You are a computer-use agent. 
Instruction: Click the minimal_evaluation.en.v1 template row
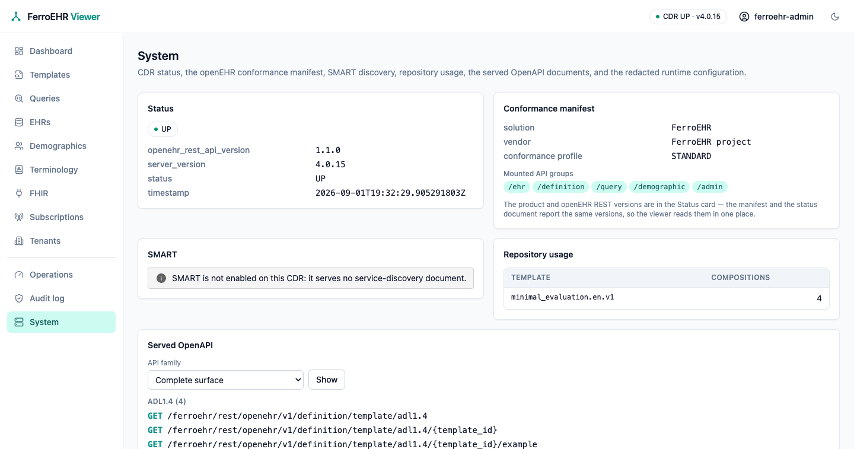(x=667, y=298)
